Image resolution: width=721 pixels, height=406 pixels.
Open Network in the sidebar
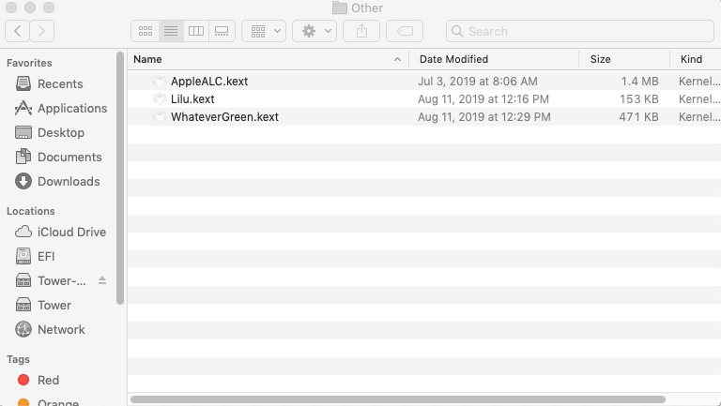[x=50, y=329]
